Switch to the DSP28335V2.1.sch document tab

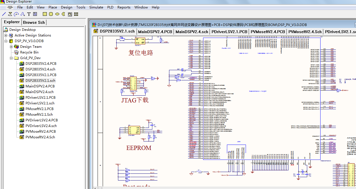click(x=115, y=31)
